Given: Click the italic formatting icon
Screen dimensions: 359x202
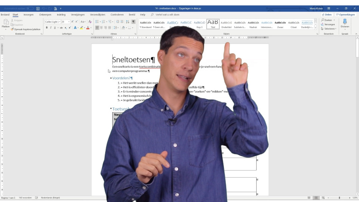Looking at the screenshot, I should pos(50,28).
